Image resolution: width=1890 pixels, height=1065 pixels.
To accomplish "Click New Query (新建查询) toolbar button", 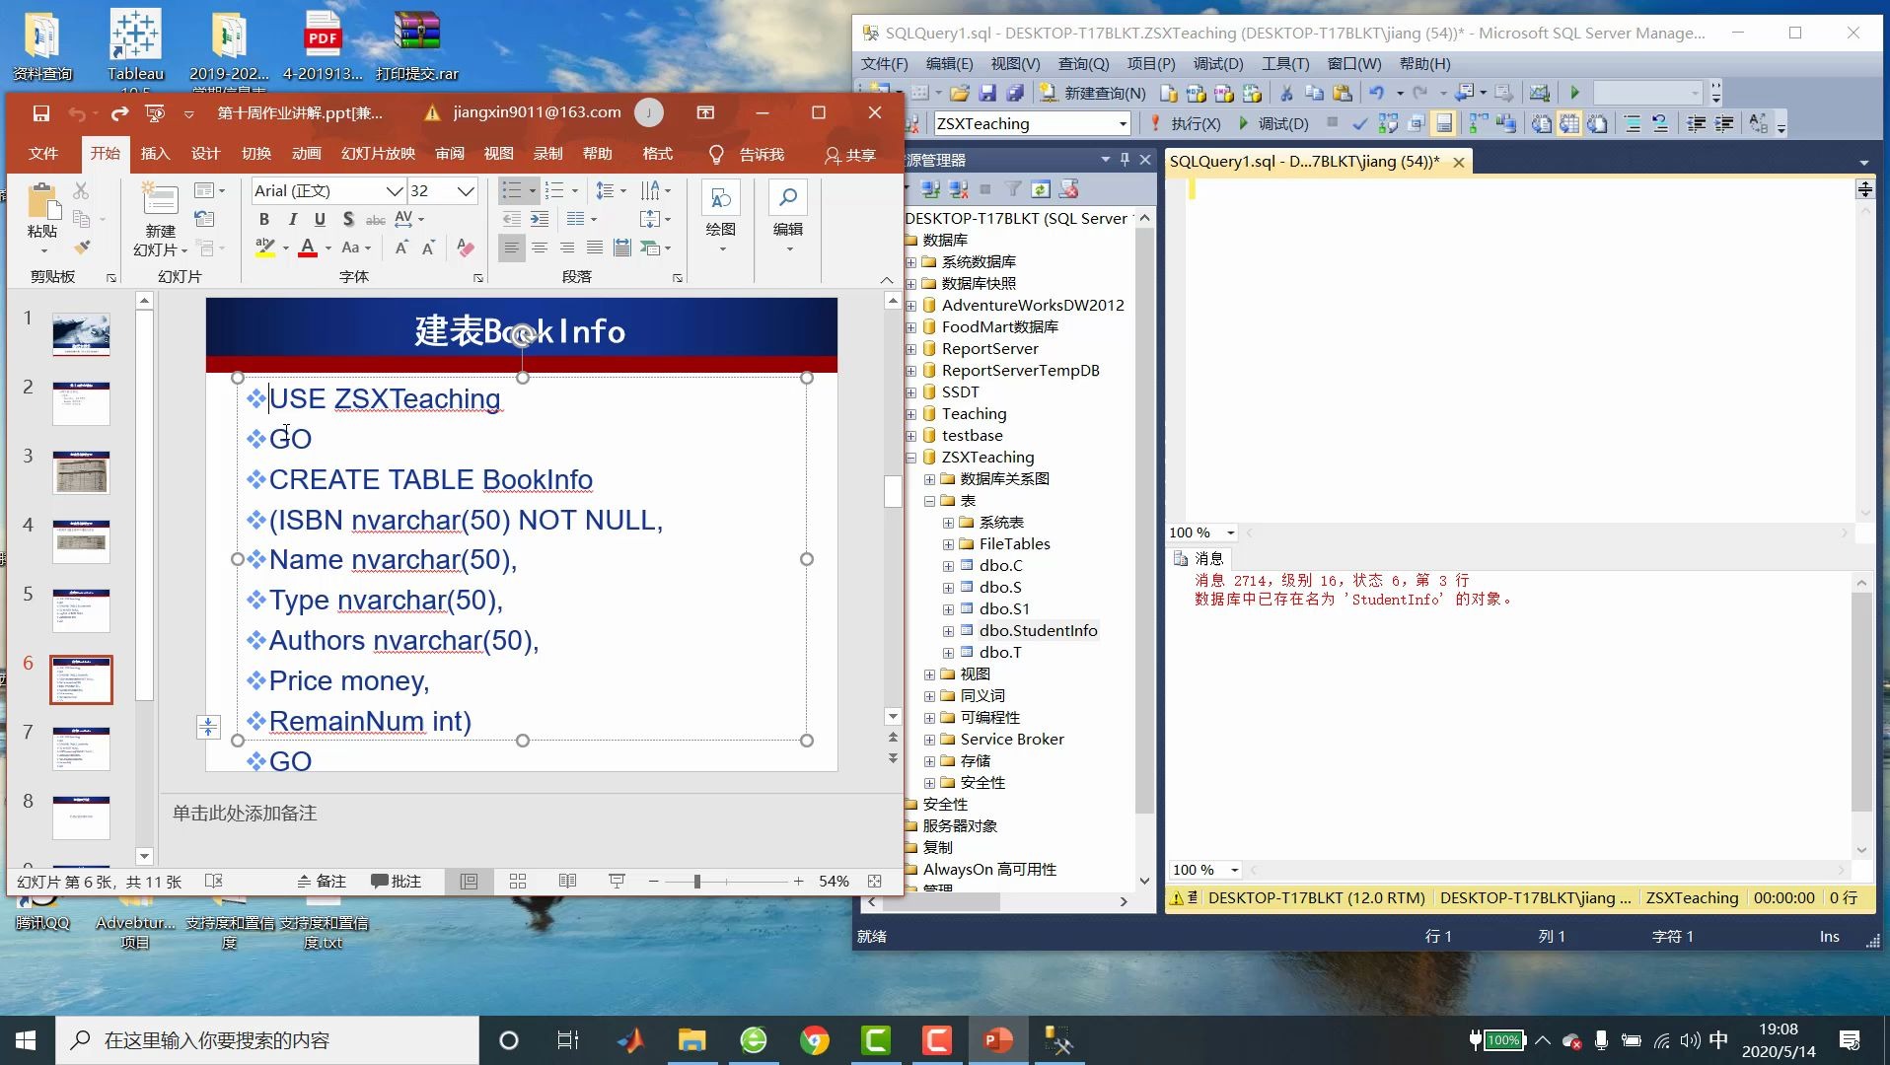I will coord(1093,93).
